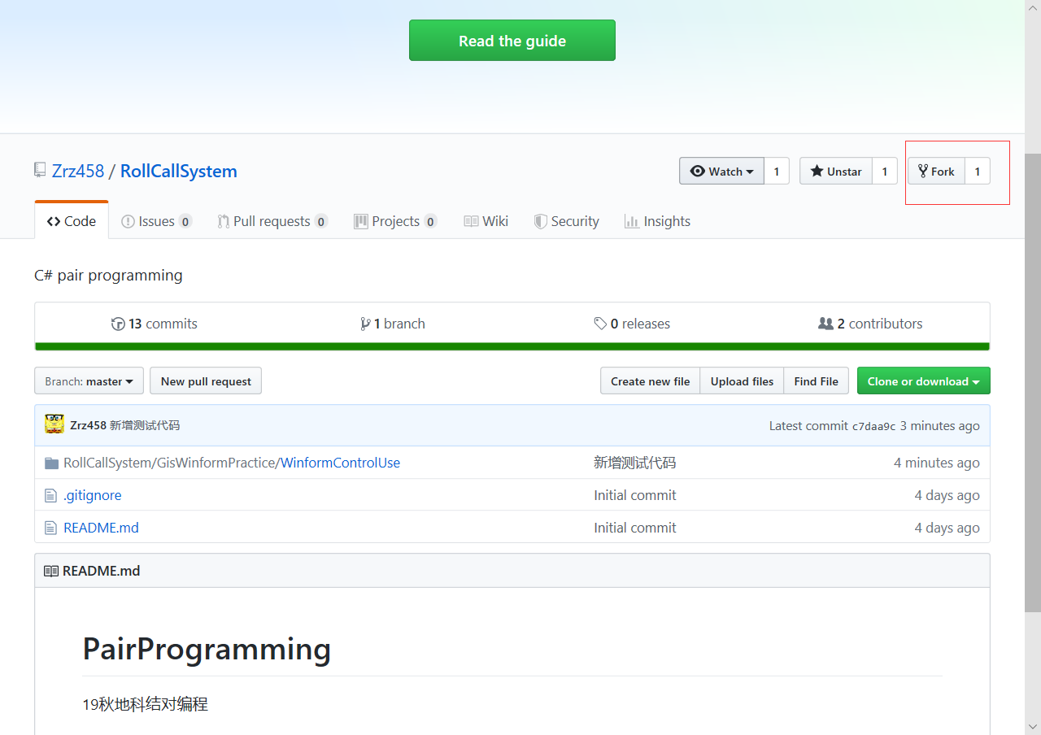Screen dimensions: 1041x735
Task: Click the wiki book icon in Wiki tab
Action: 471,221
